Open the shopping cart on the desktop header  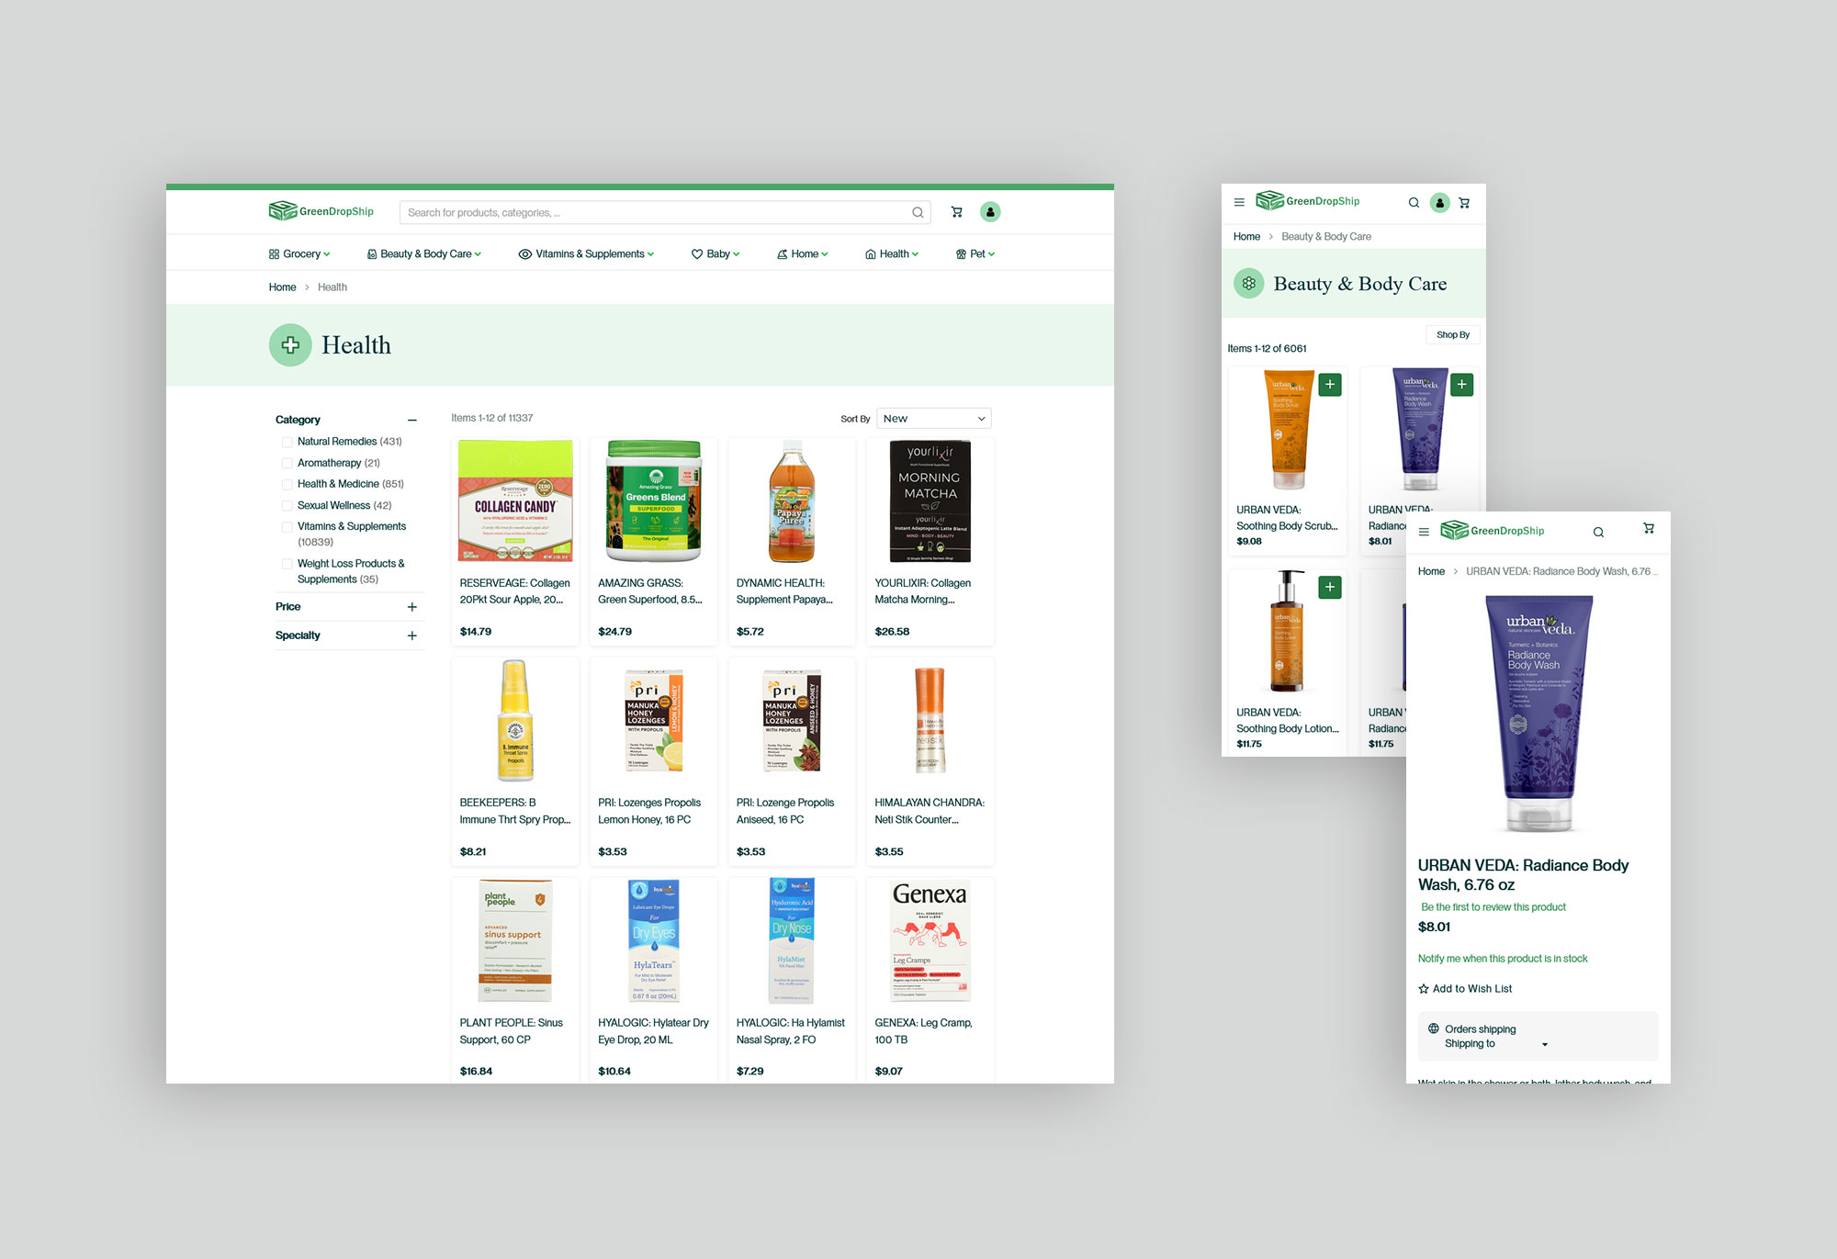coord(956,211)
